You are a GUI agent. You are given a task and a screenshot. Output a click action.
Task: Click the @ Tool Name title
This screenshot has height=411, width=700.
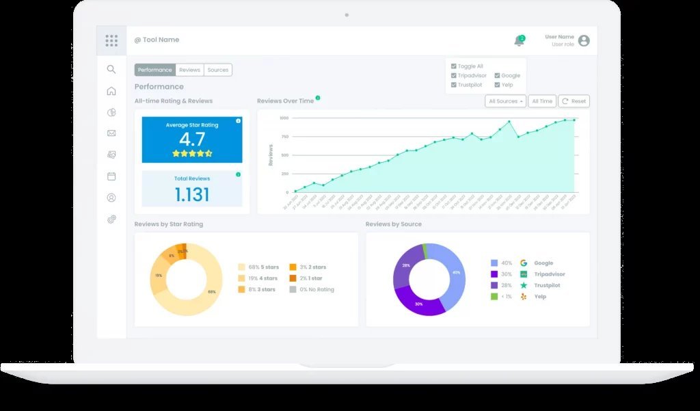157,40
